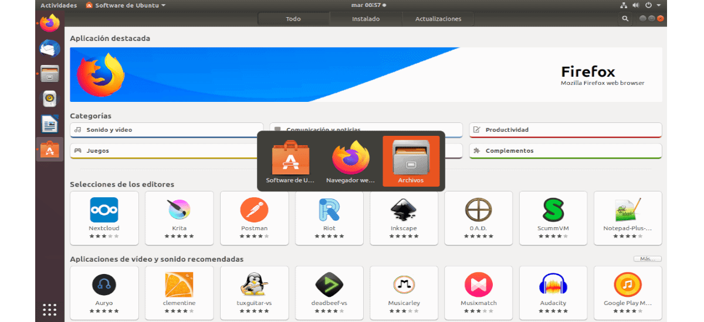Viewport: 704px width, 322px height.
Task: Click the Más button for recommended apps
Action: (647, 259)
